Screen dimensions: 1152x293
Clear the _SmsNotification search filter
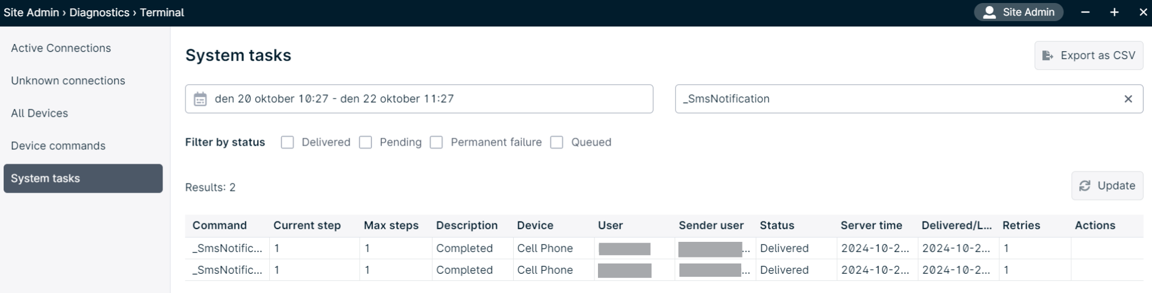tap(1129, 99)
